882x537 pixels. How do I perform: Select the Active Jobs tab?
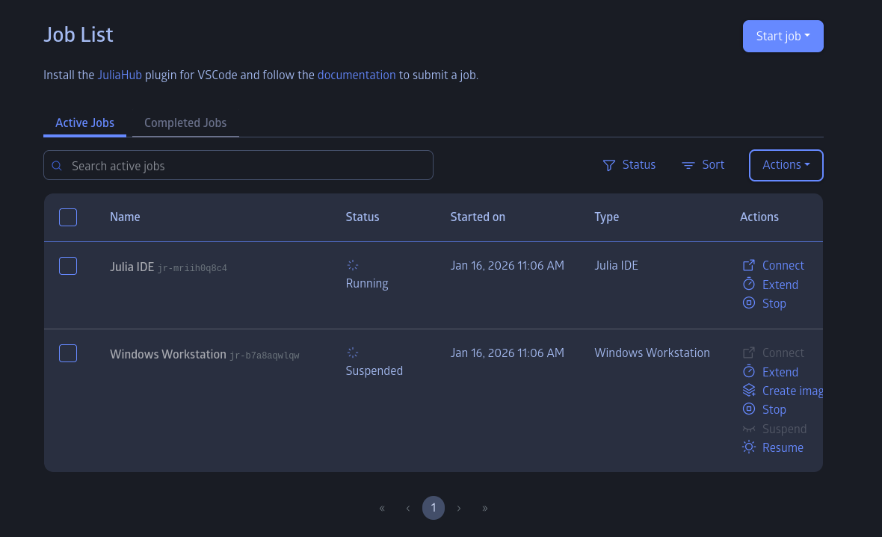point(84,122)
